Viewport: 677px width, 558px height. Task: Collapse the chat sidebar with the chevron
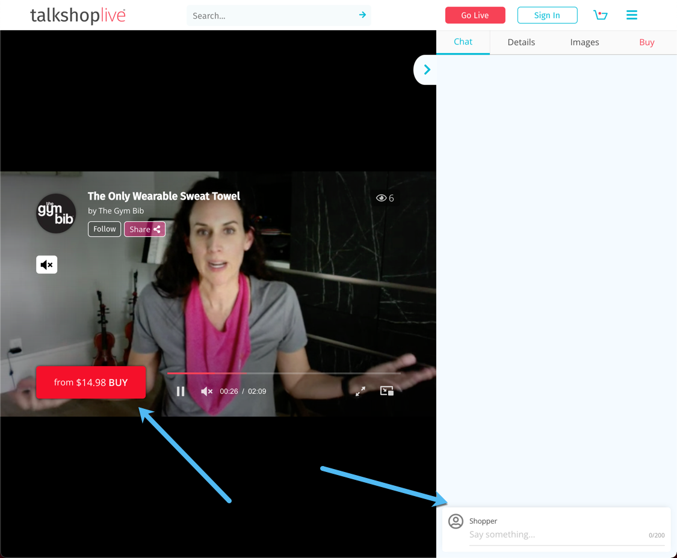click(426, 69)
